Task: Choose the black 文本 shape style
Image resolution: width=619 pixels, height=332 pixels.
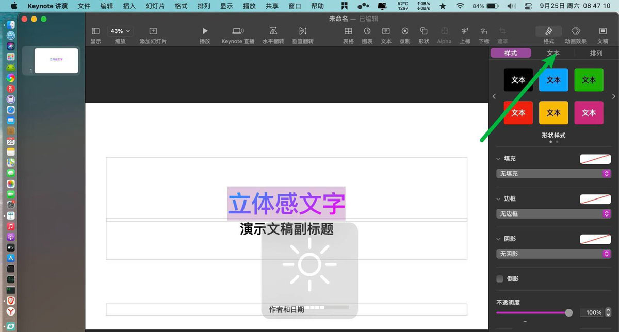Action: tap(518, 80)
